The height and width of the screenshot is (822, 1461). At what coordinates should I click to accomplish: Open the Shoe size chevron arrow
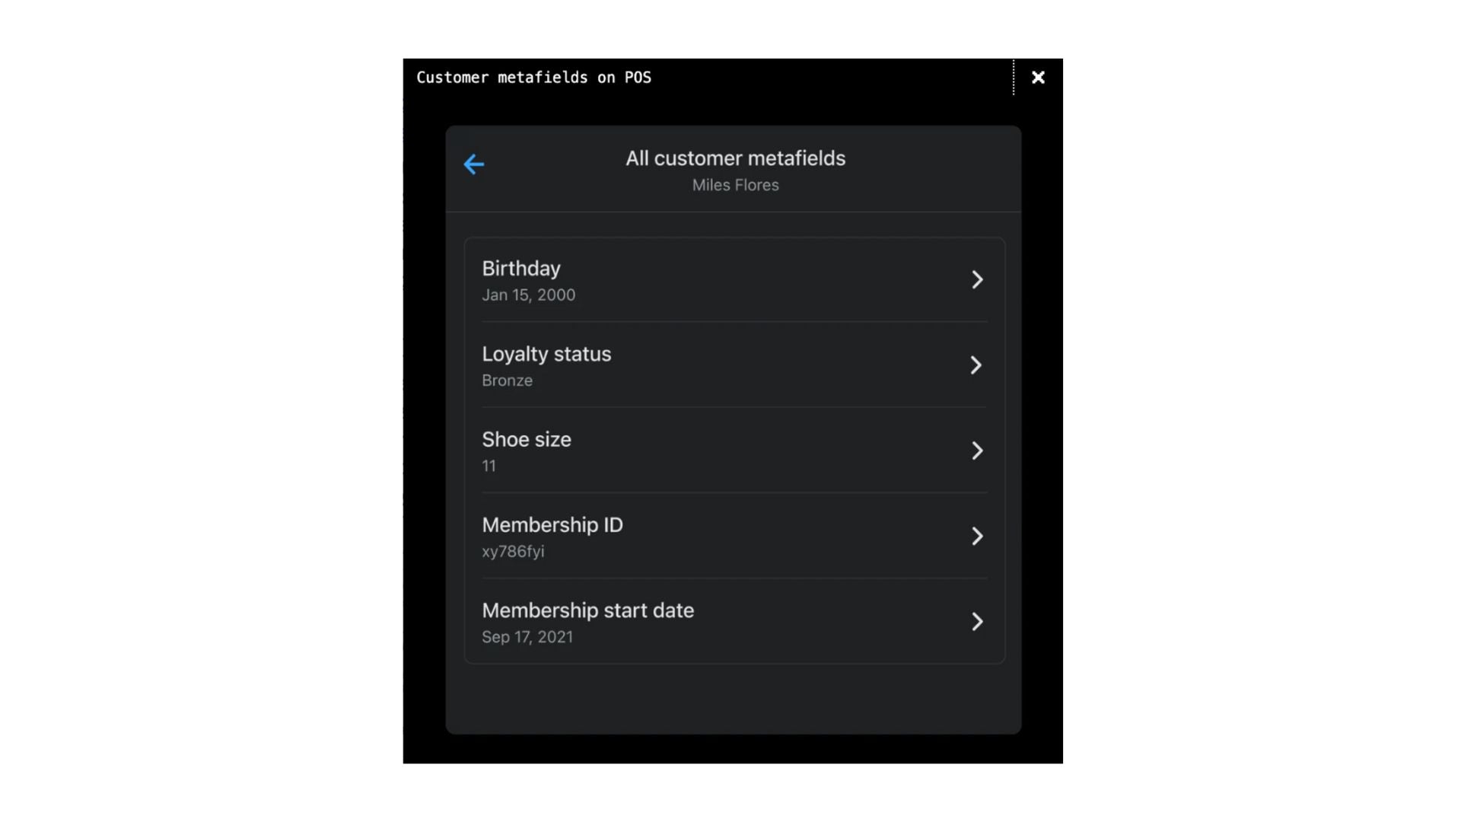point(977,451)
